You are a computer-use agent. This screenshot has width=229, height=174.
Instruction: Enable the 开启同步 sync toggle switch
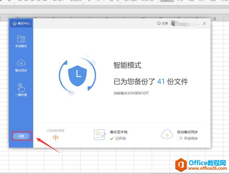pos(180,138)
